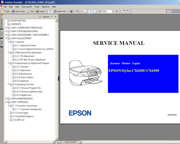The height and width of the screenshot is (144, 180).
Task: Expand CHAP 4-DISASSEMBLY AND ASSEMBLY bookmark
Action: coord(6,35)
